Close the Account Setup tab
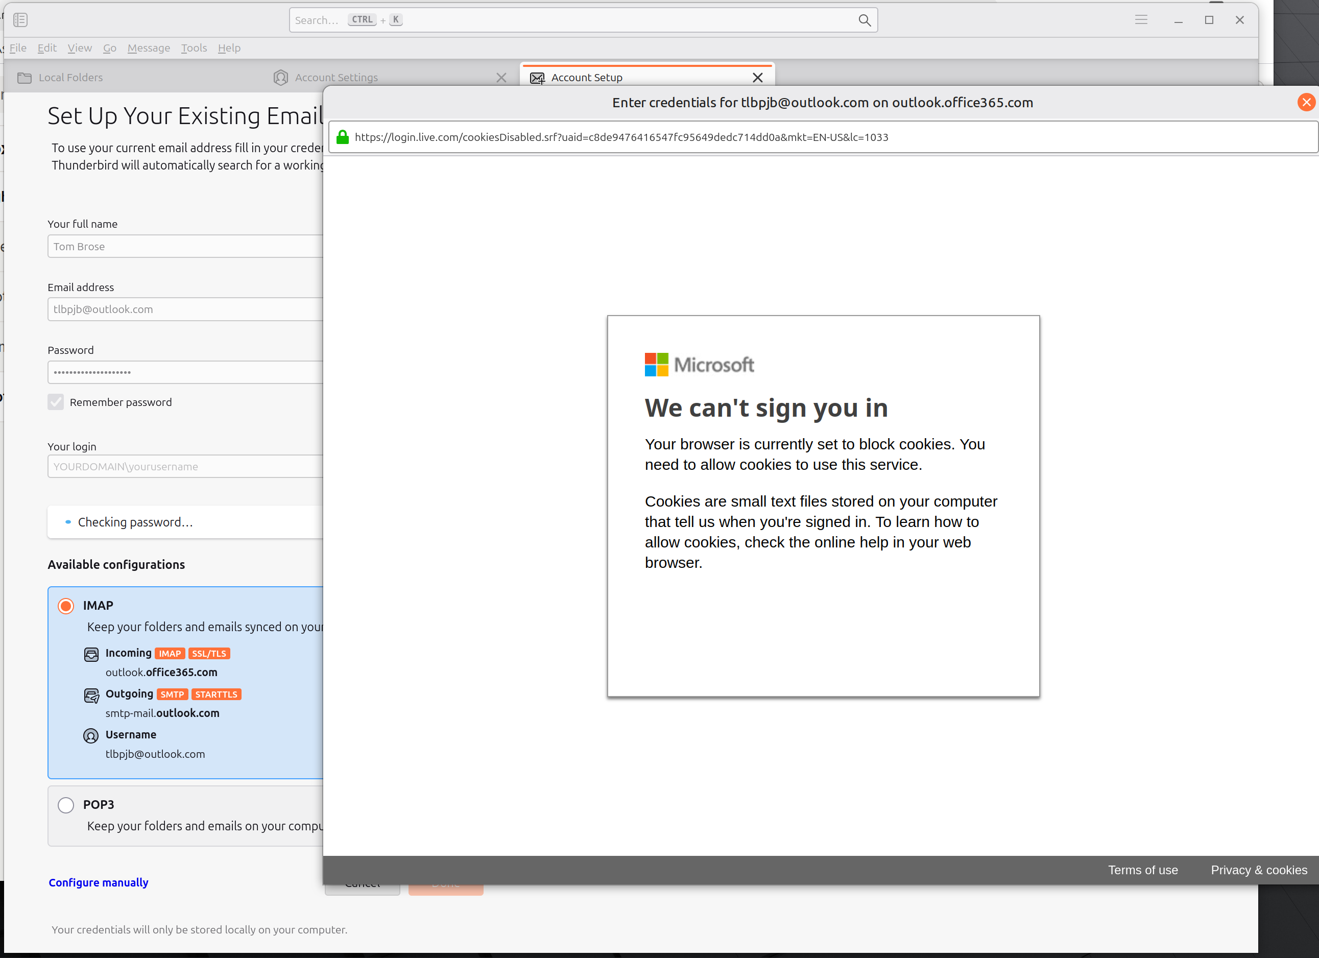This screenshot has width=1319, height=958. click(x=757, y=77)
